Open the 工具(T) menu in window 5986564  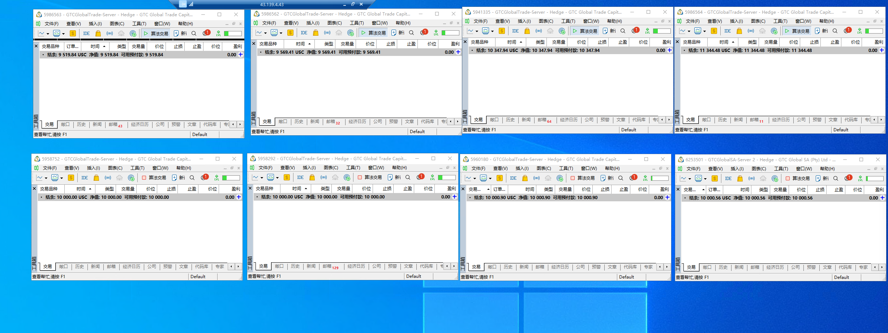pos(780,21)
